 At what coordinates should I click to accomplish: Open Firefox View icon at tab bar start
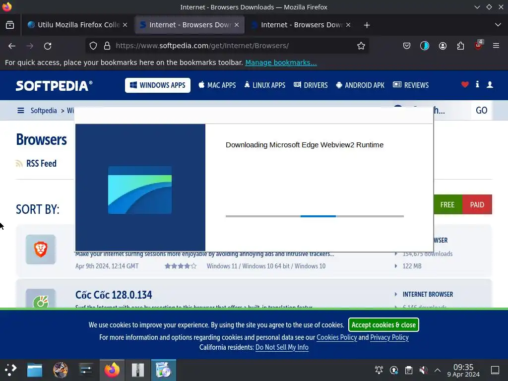[x=10, y=25]
